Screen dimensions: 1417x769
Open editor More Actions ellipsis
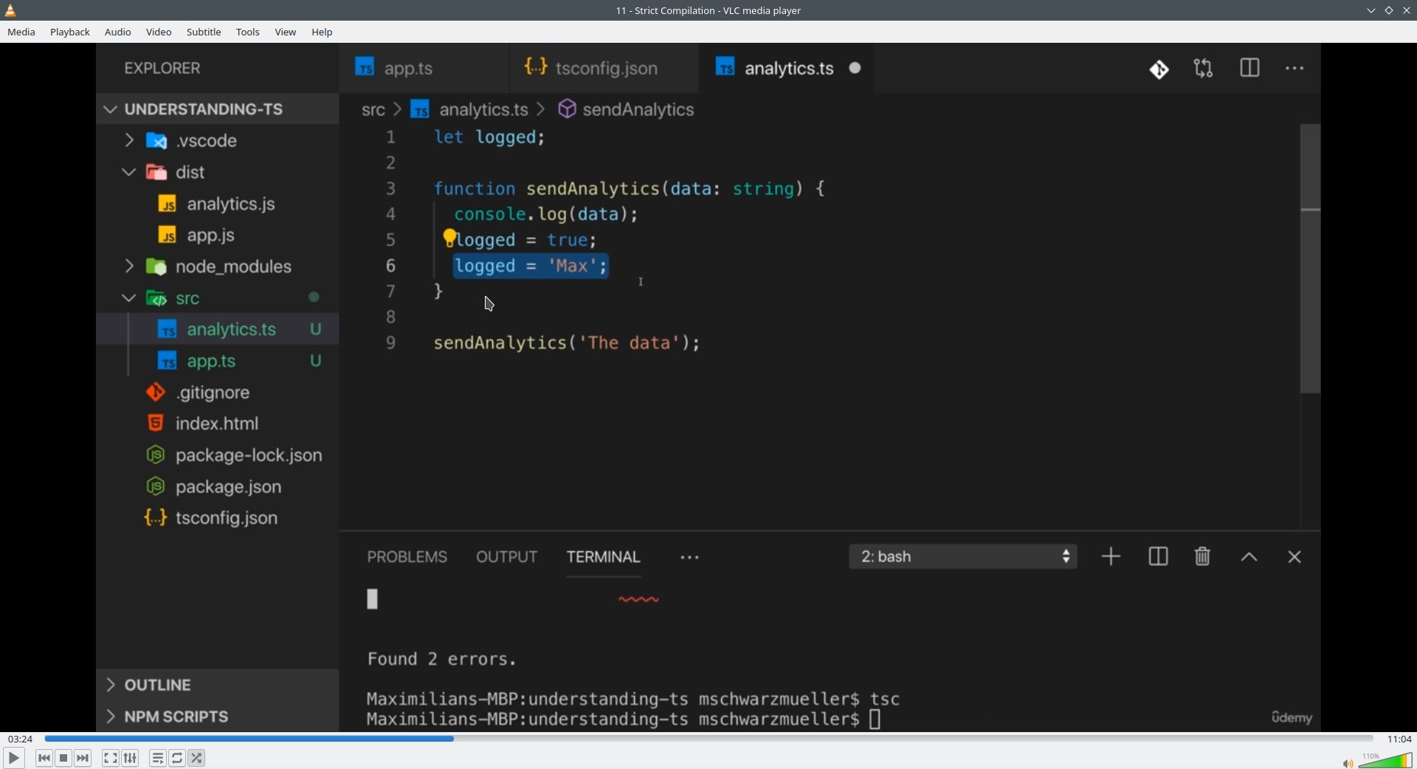coord(1295,69)
